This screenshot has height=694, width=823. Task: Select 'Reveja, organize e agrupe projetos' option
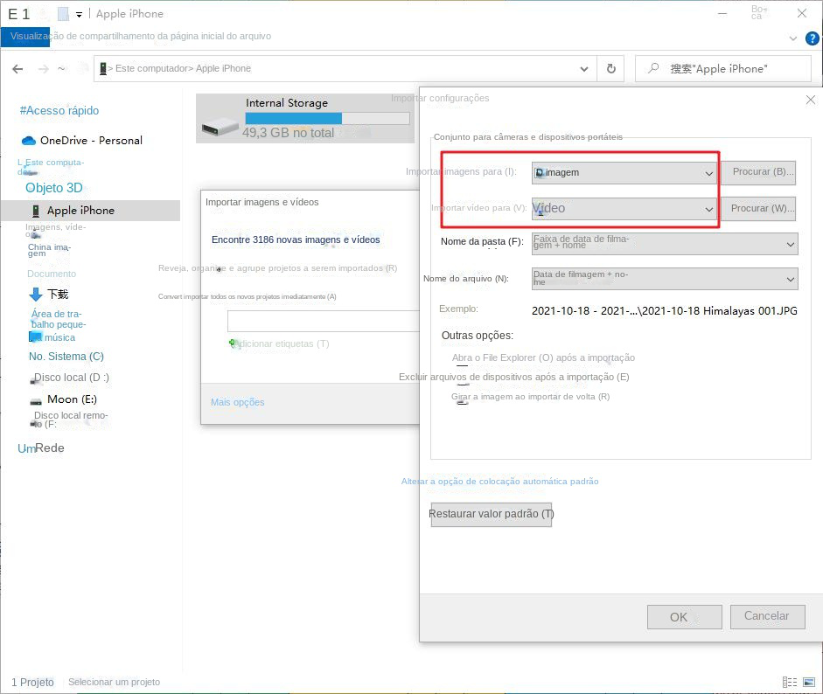(277, 268)
